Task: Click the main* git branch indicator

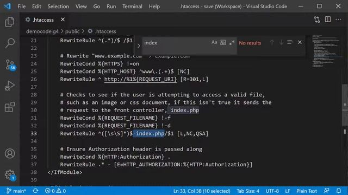Action: click(16, 191)
